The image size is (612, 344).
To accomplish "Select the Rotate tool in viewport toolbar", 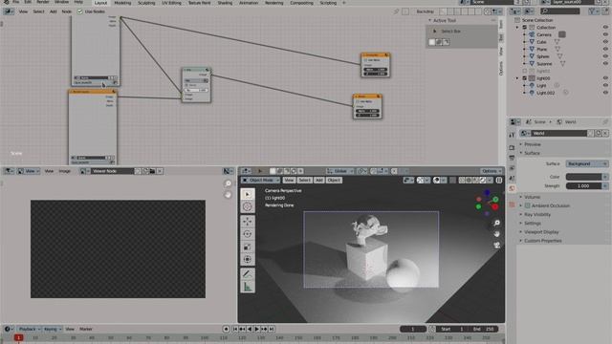I will tap(248, 234).
